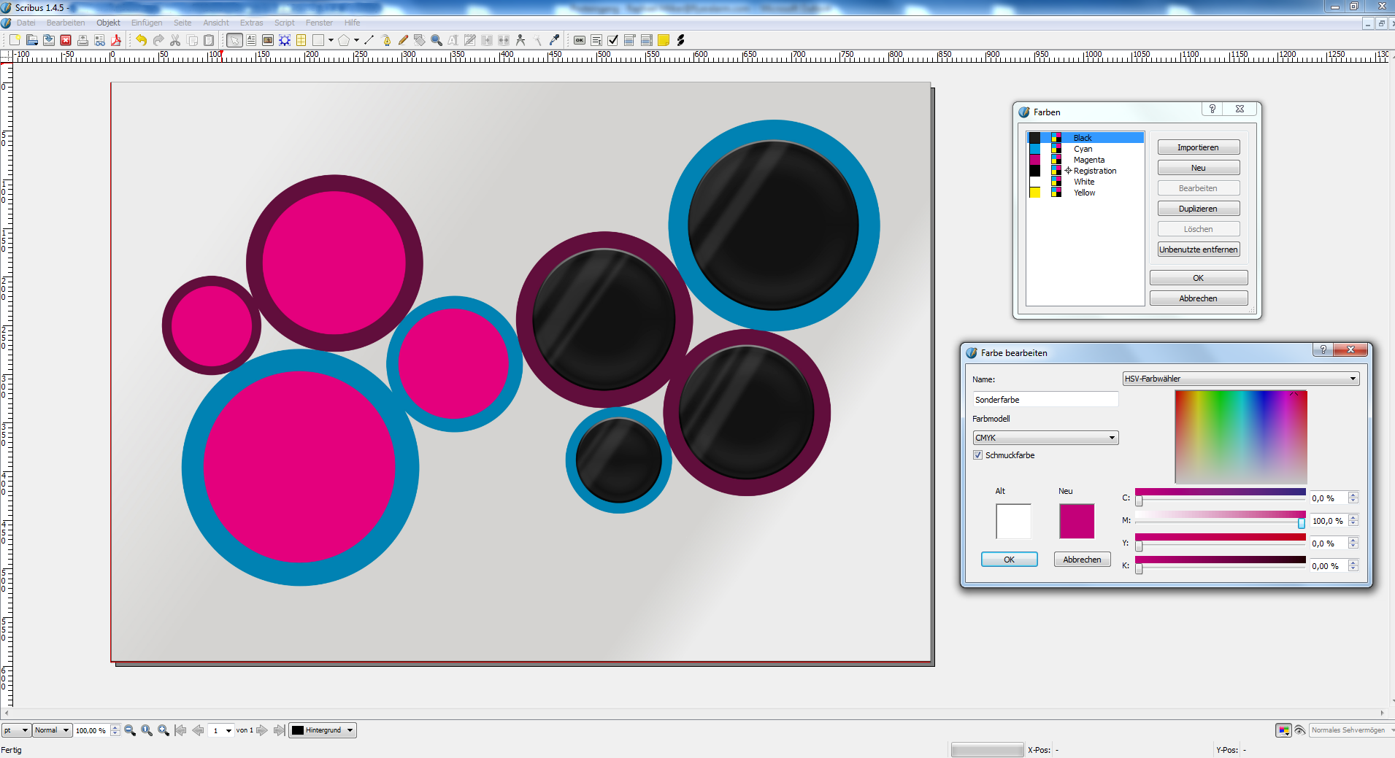Select the Zoom magnifier tool
1395x758 pixels.
pyautogui.click(x=436, y=40)
